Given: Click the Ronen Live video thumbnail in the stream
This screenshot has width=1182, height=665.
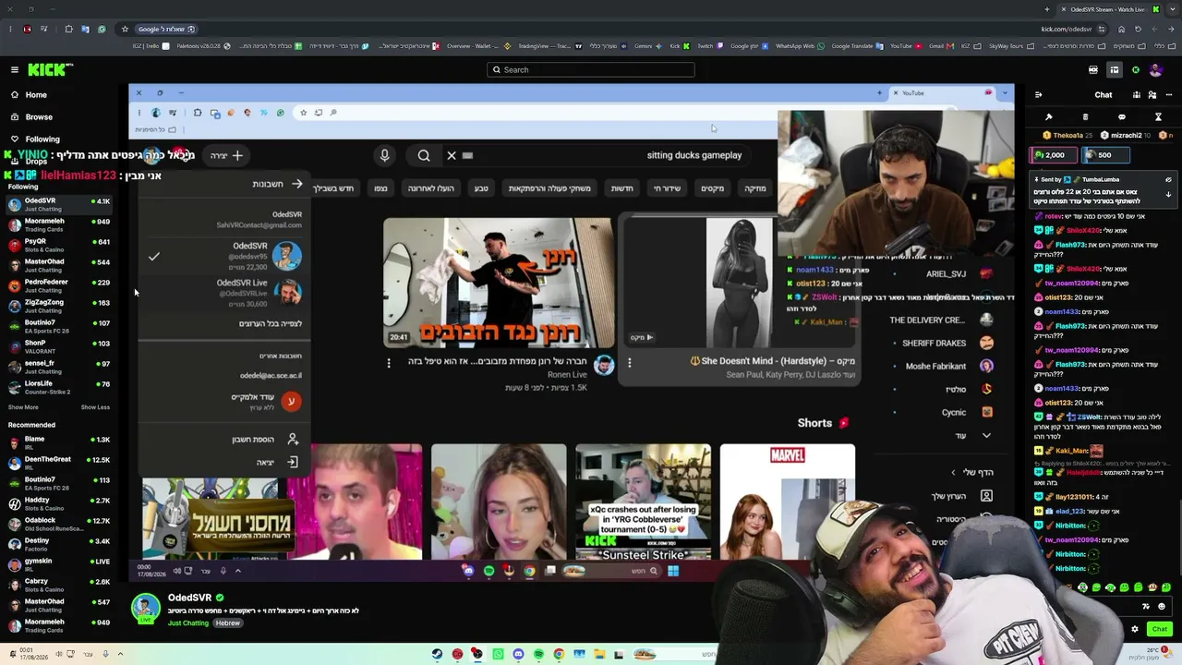Looking at the screenshot, I should [x=498, y=283].
